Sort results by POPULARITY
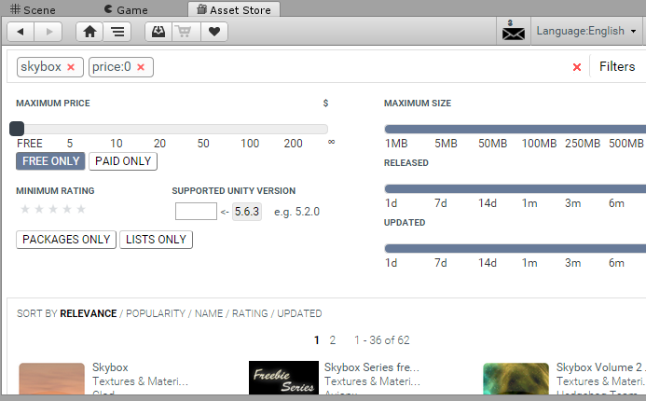Screen dimensions: 646x401 pyautogui.click(x=156, y=314)
